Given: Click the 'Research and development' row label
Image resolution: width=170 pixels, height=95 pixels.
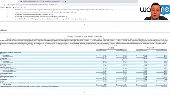Looking at the screenshot, I should click(x=9, y=69).
